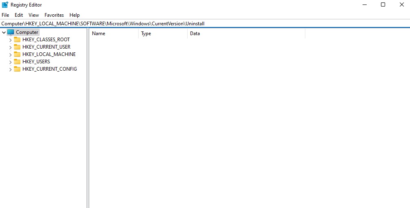The width and height of the screenshot is (410, 208).
Task: Select the HKEY_CLASSES_ROOT label
Action: pyautogui.click(x=46, y=40)
